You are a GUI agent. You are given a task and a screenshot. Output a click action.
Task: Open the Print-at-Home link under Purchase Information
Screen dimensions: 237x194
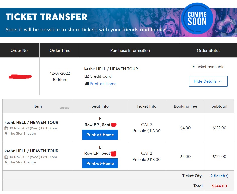pyautogui.click(x=104, y=84)
